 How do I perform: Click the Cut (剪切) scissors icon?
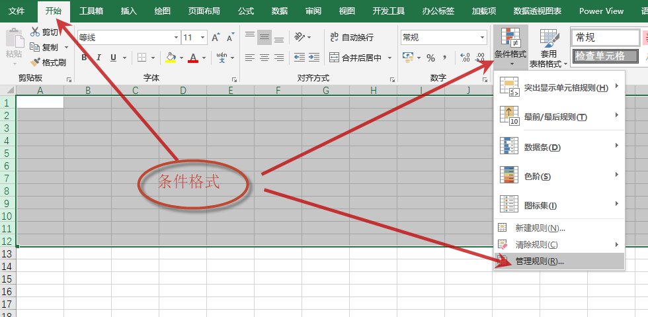coord(35,32)
